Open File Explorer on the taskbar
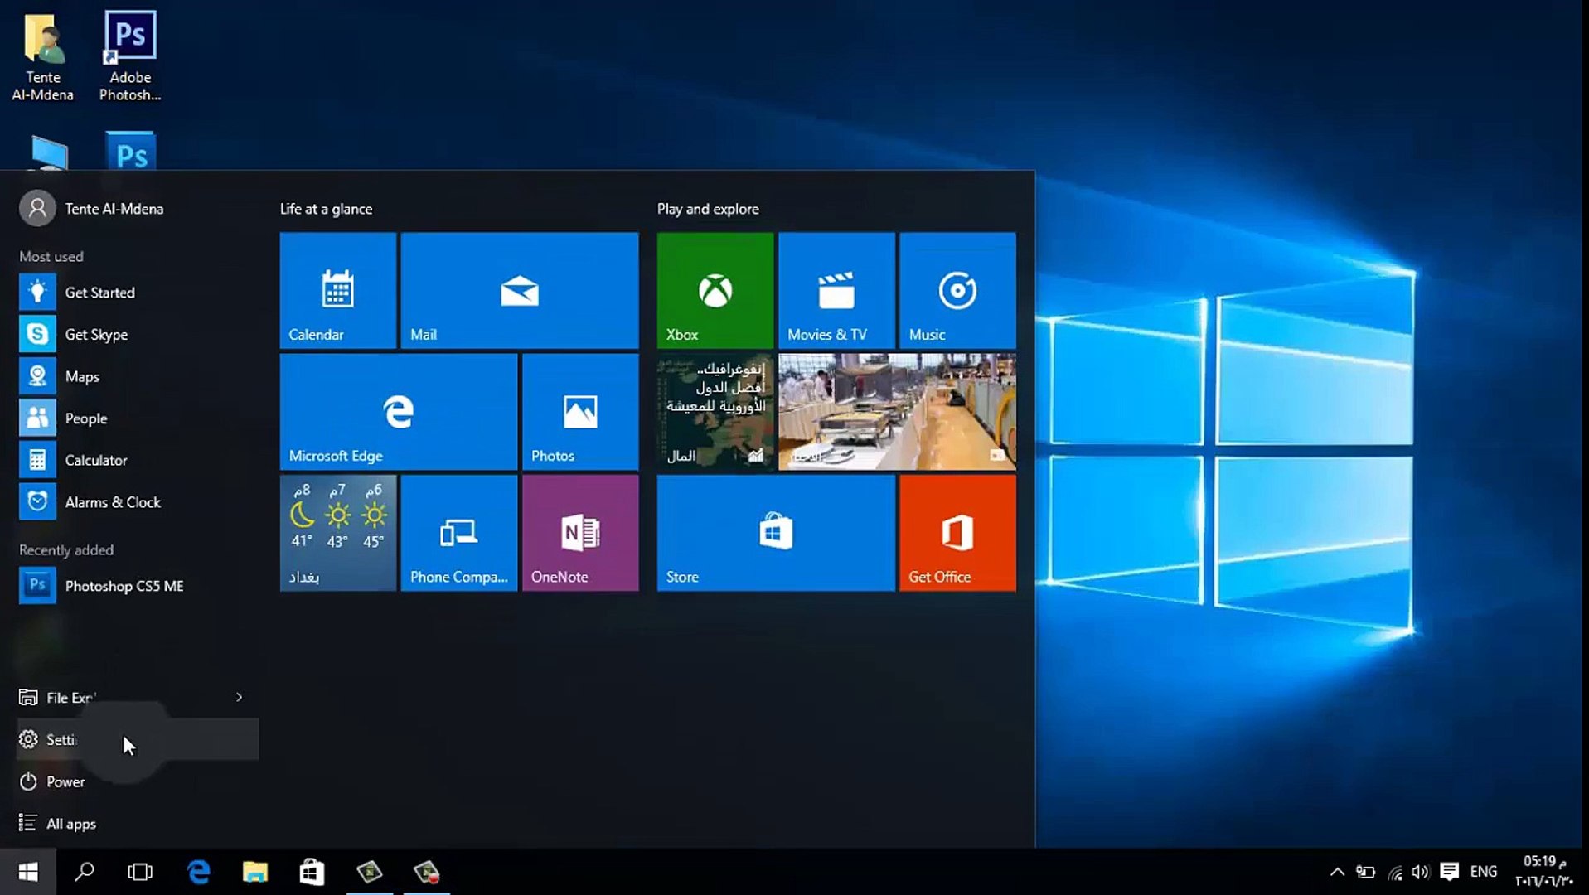 tap(255, 872)
